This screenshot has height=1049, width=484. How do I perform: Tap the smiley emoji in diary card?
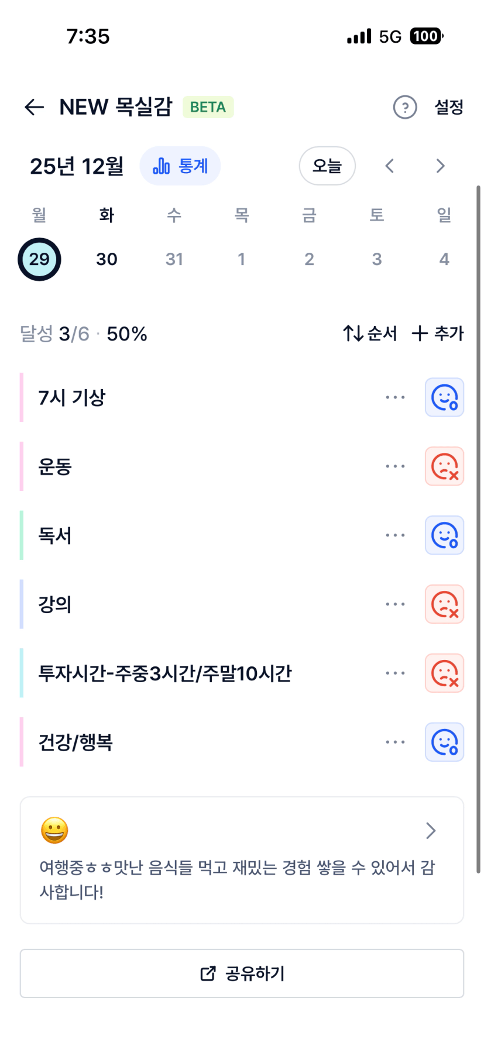point(54,830)
